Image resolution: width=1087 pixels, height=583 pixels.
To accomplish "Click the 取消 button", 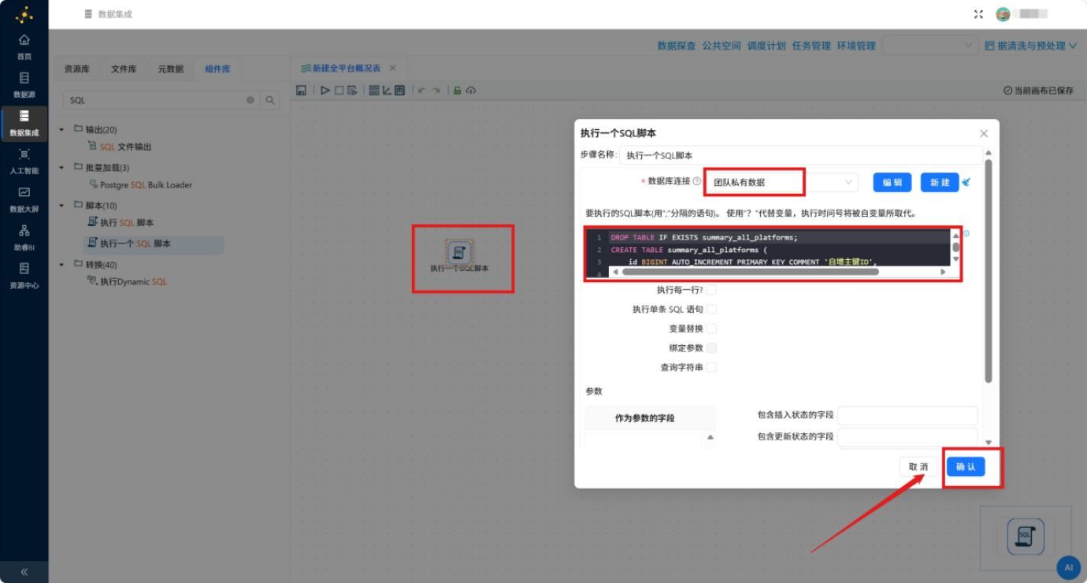I will point(918,466).
